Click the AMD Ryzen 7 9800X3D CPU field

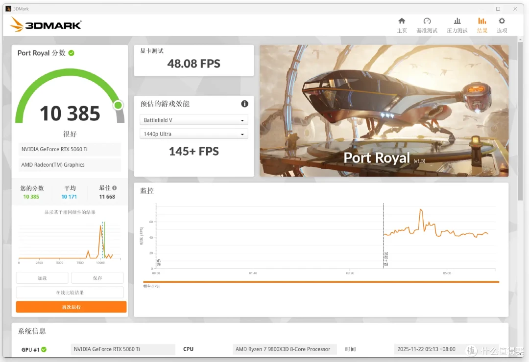coord(285,349)
